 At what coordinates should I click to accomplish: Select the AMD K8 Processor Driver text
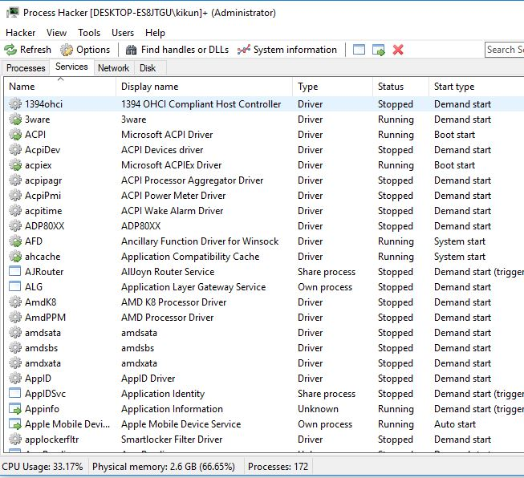pos(174,302)
